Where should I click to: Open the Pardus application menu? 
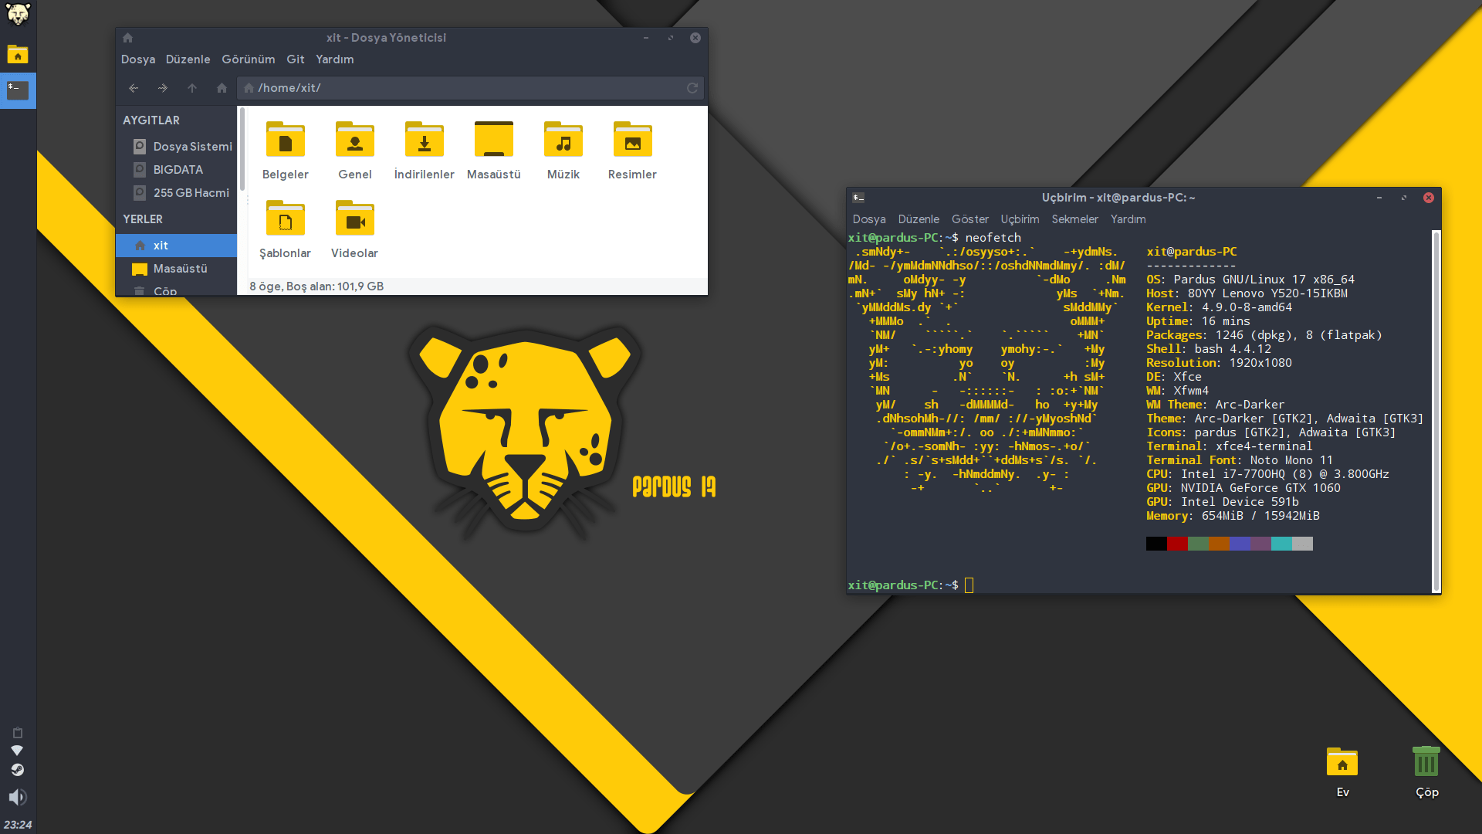[x=18, y=14]
